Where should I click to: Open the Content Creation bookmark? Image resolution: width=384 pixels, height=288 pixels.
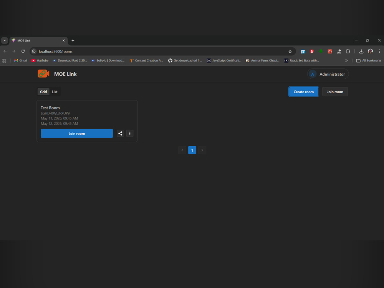pos(146,61)
